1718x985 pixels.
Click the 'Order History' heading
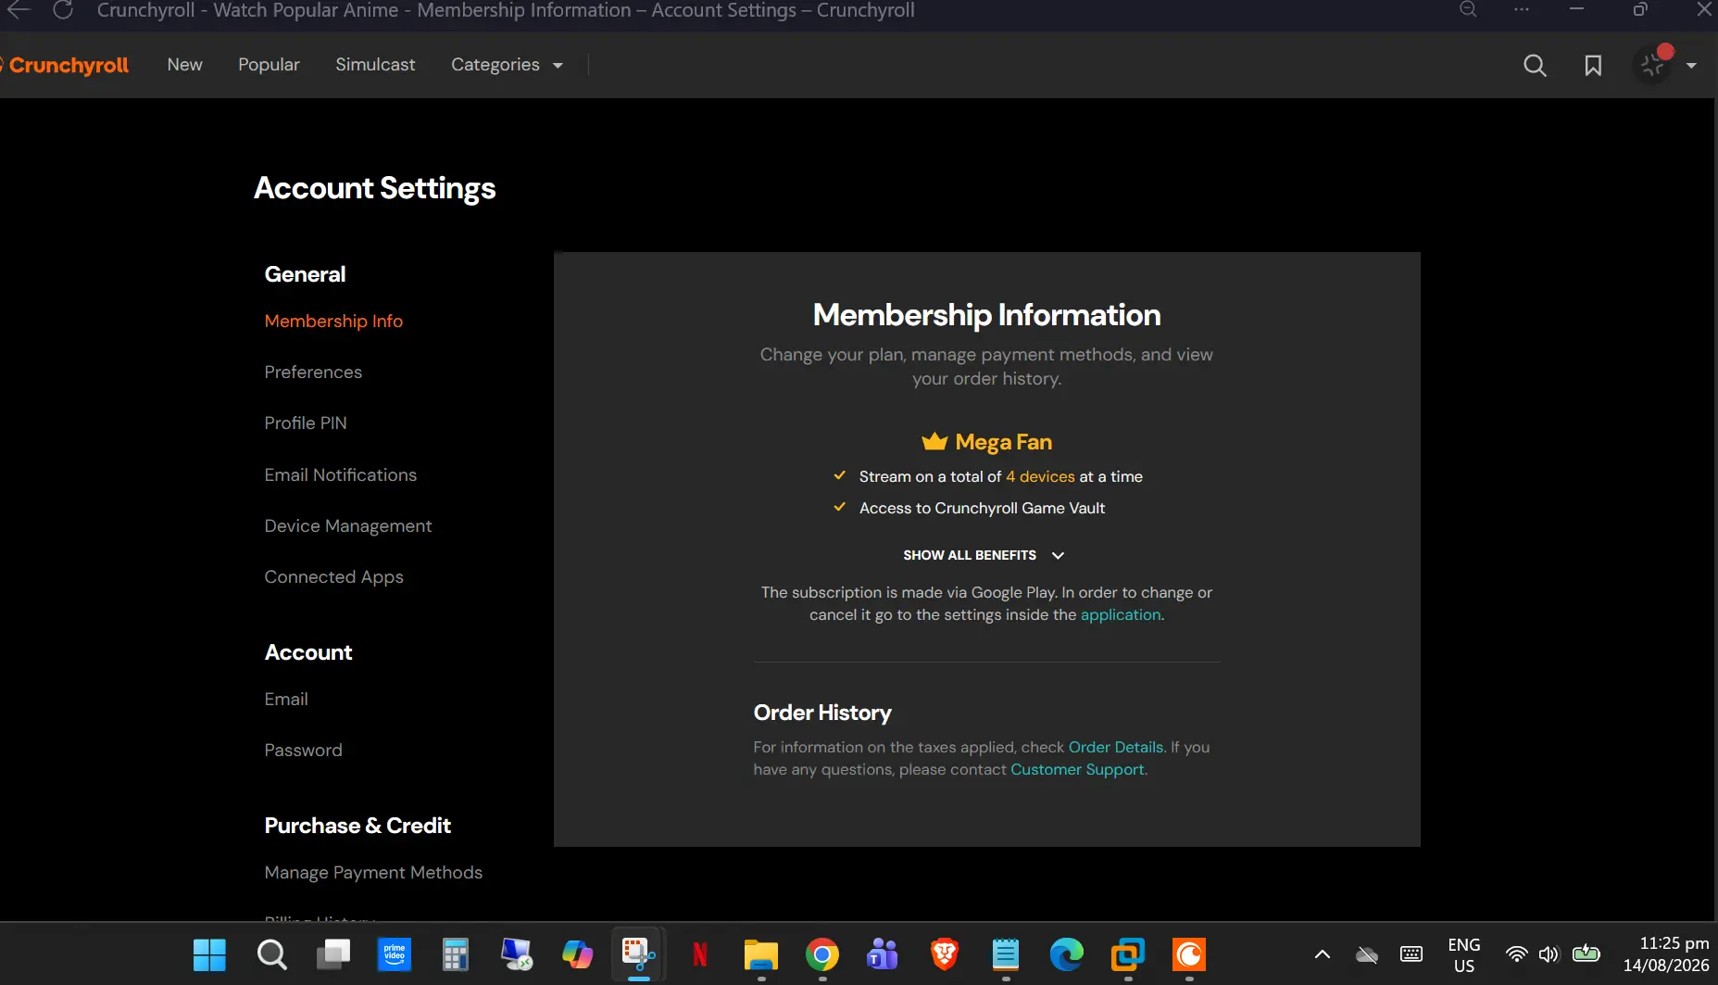(822, 713)
